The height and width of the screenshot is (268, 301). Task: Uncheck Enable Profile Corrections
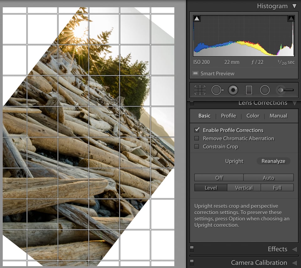click(197, 130)
